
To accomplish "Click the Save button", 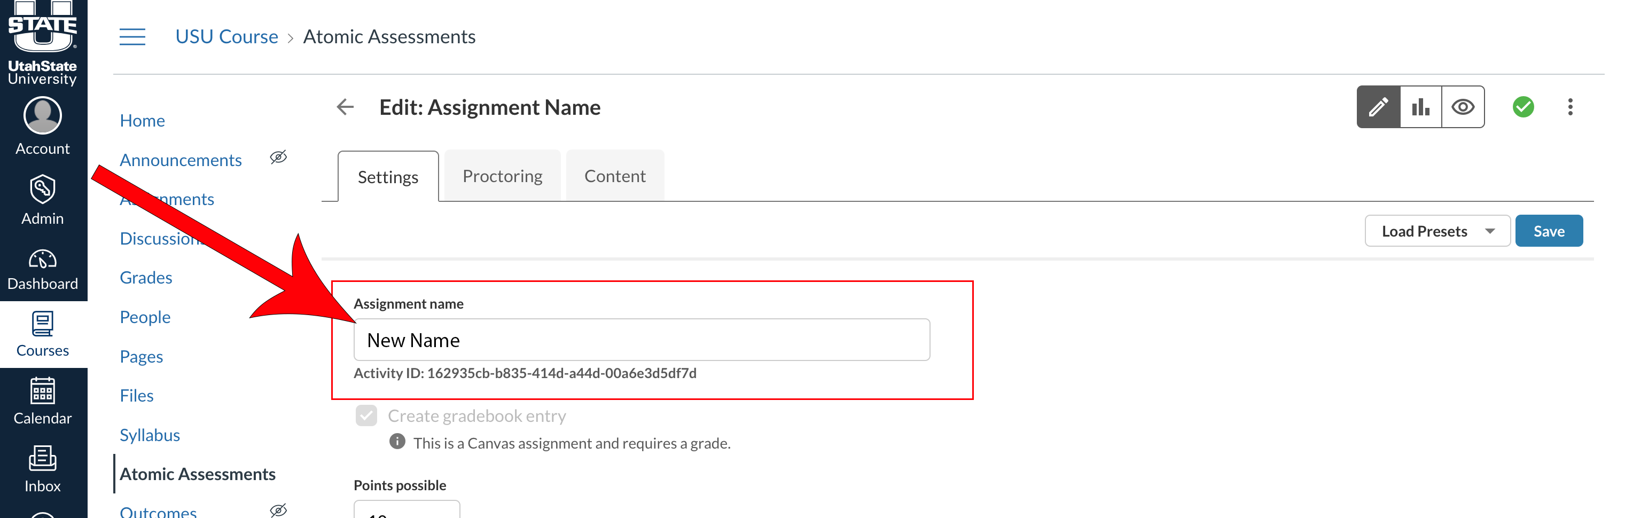I will [1549, 230].
